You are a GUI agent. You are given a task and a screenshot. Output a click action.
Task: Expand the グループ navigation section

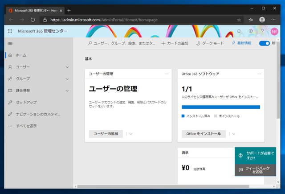pos(67,79)
